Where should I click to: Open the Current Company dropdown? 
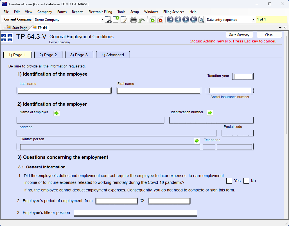click(102, 20)
